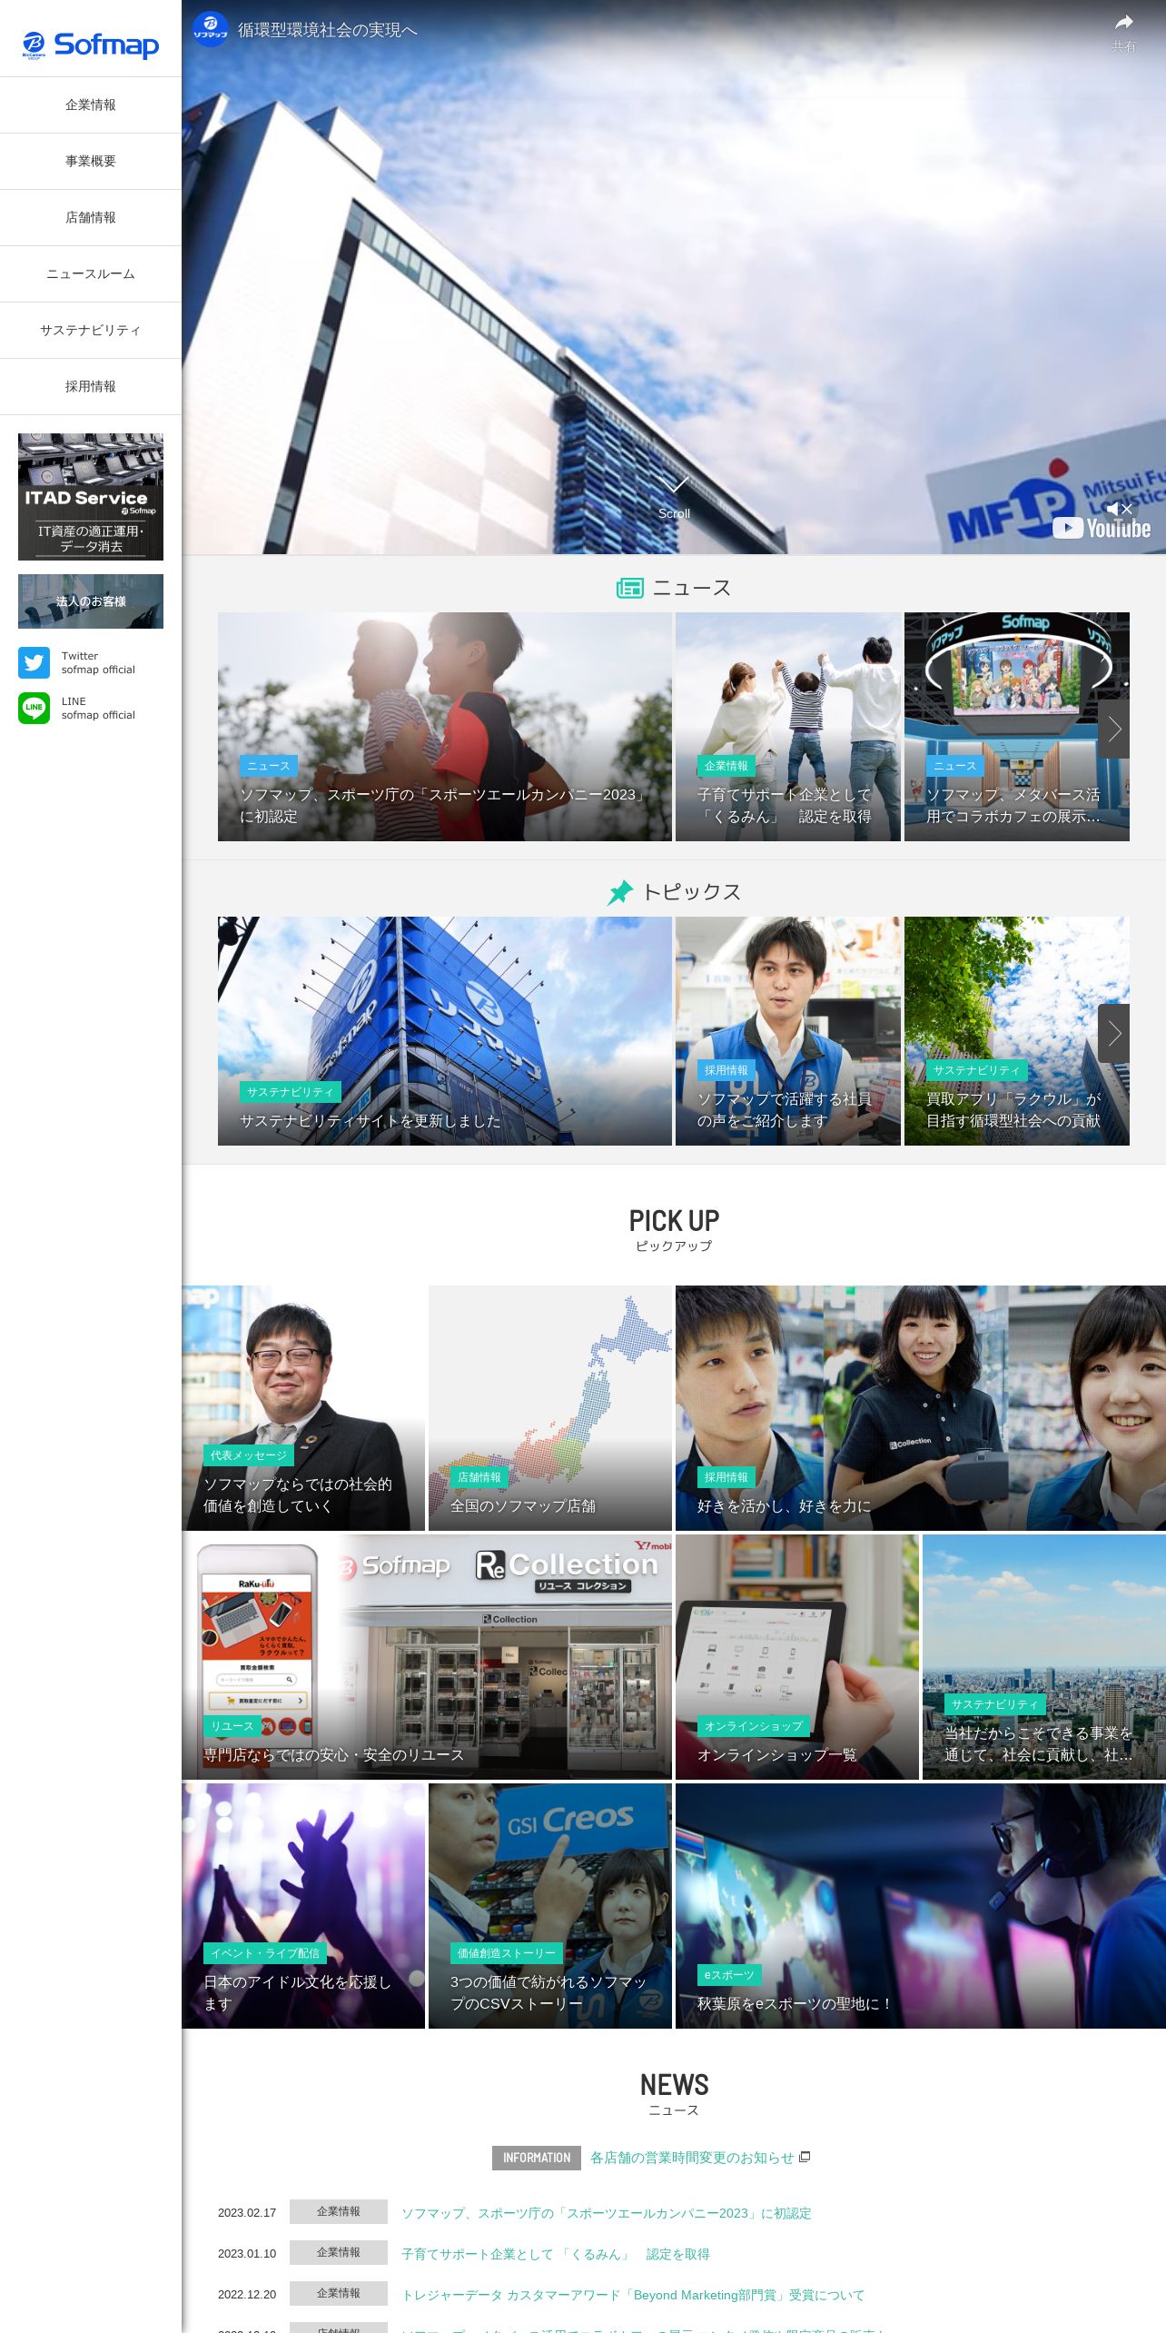Open 日本のアイドル文化を応援します card
The width and height of the screenshot is (1166, 2333).
click(303, 1906)
